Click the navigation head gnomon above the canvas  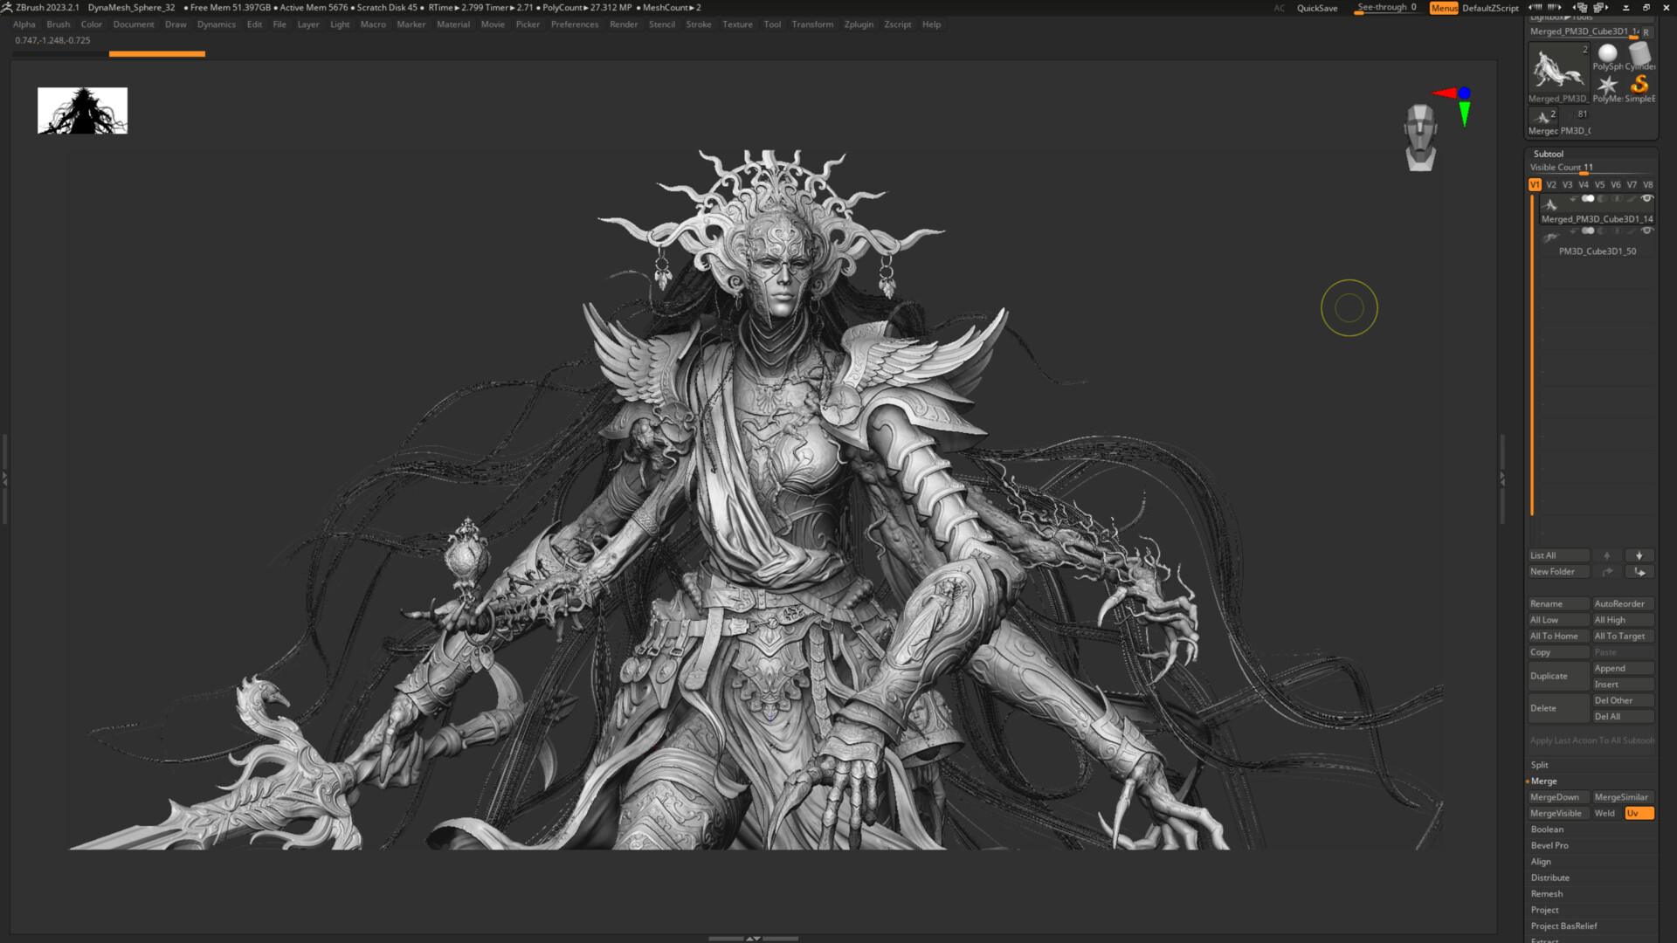click(1420, 133)
